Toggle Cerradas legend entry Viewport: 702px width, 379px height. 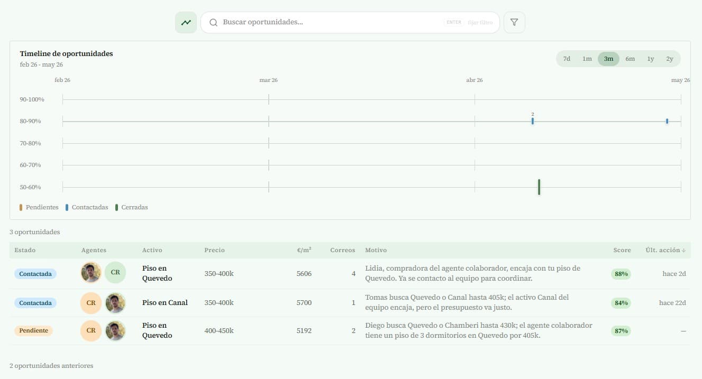(x=132, y=207)
